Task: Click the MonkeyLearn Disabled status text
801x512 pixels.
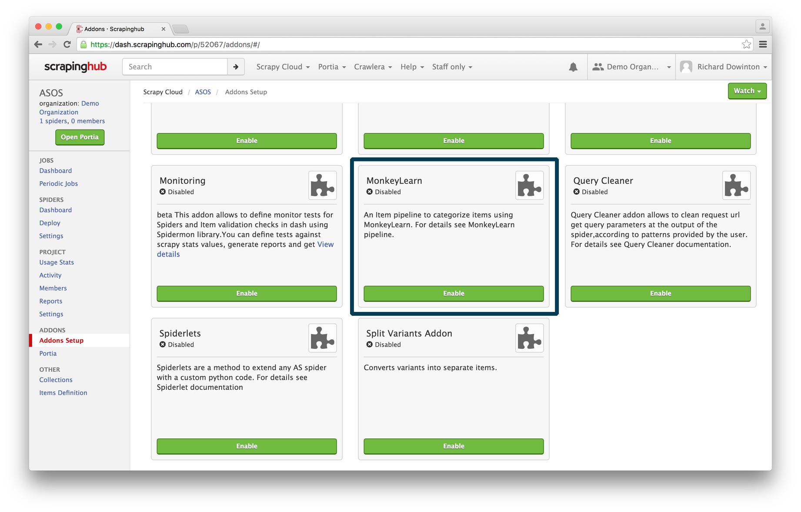Action: pos(387,192)
